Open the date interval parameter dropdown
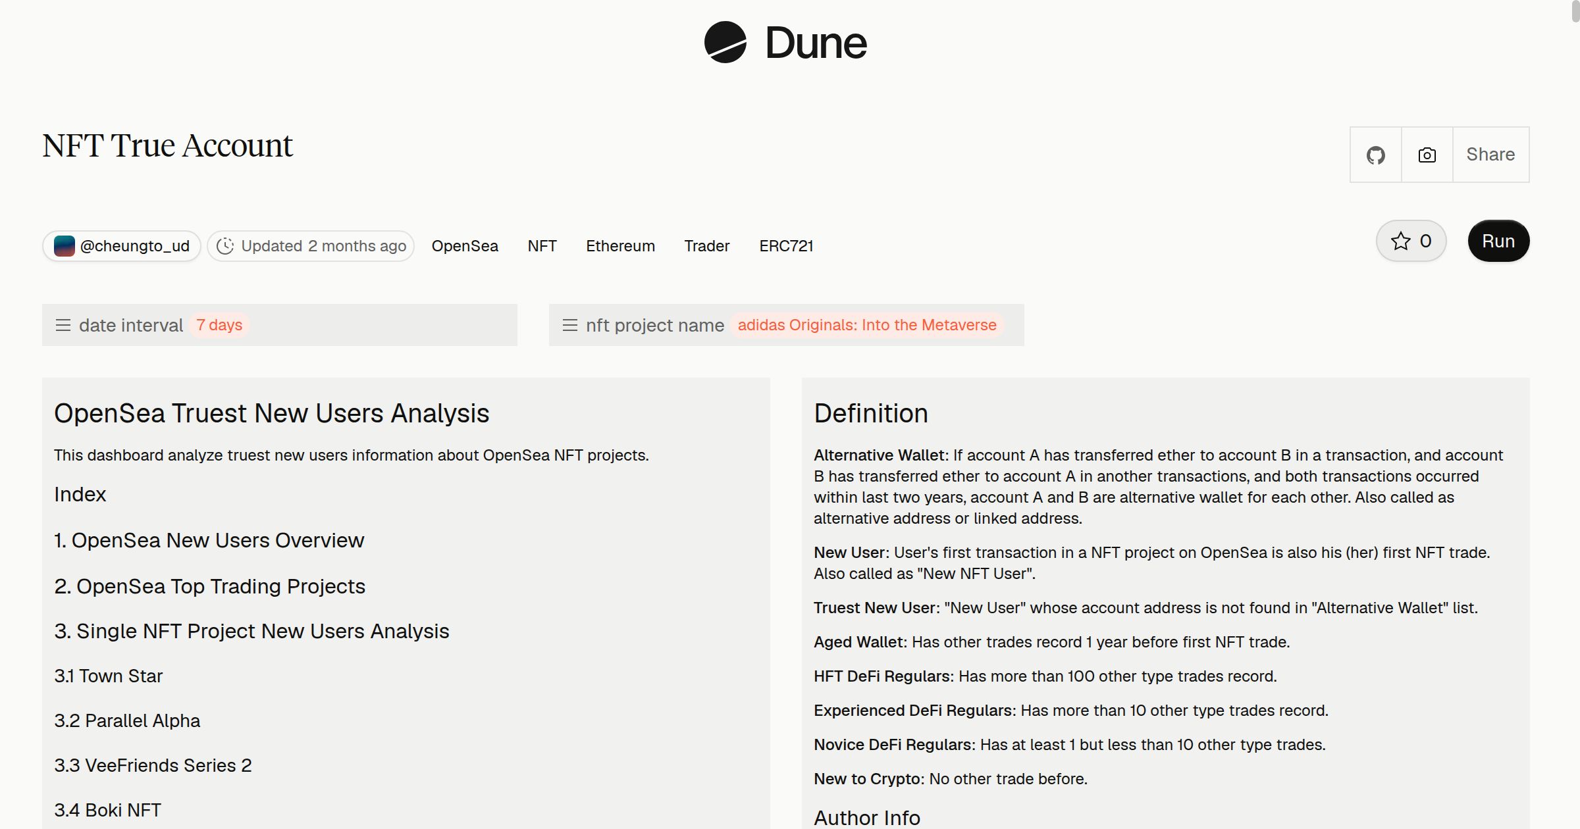Image resolution: width=1580 pixels, height=829 pixels. click(x=280, y=325)
